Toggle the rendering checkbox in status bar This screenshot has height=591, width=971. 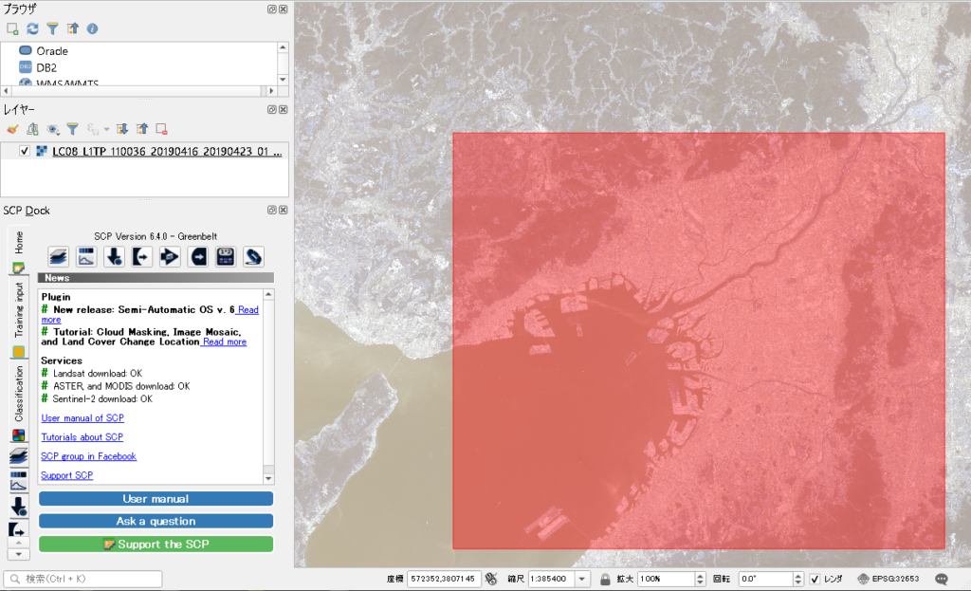[815, 579]
